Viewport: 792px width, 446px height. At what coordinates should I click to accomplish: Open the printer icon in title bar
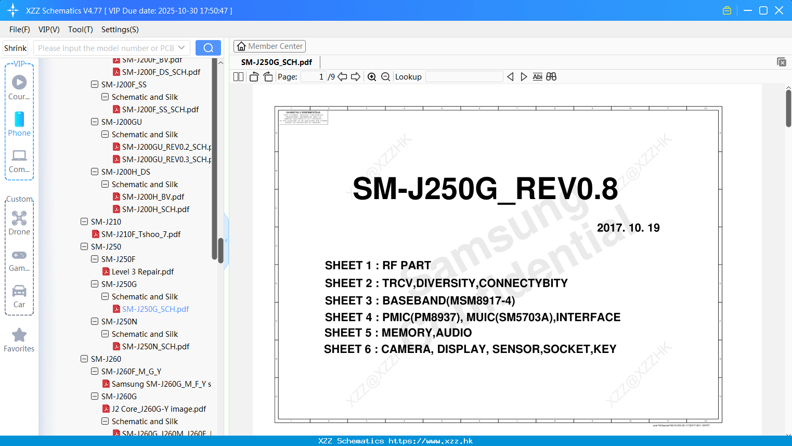pyautogui.click(x=726, y=10)
